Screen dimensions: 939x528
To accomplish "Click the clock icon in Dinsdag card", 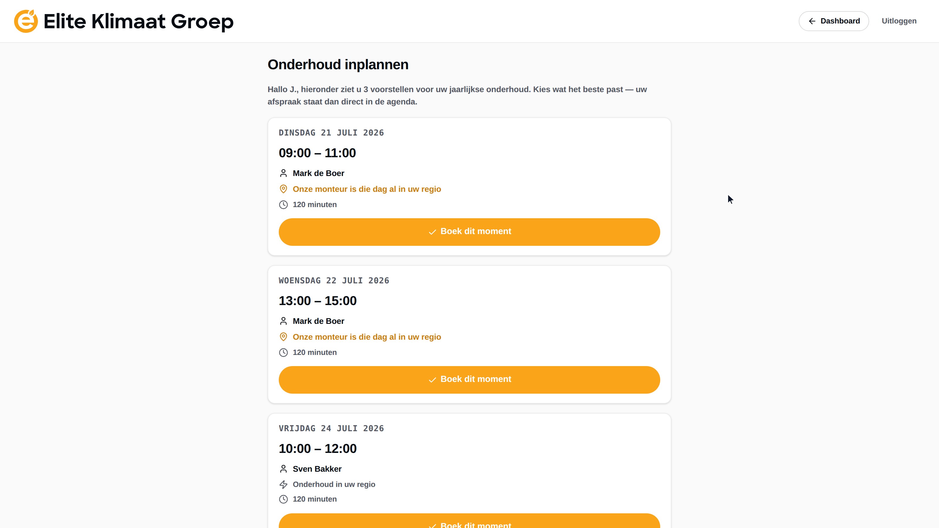I will [283, 205].
